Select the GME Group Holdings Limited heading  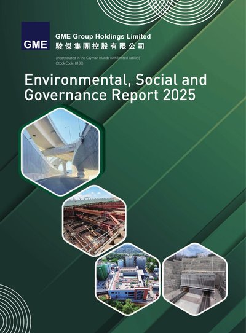pos(103,36)
